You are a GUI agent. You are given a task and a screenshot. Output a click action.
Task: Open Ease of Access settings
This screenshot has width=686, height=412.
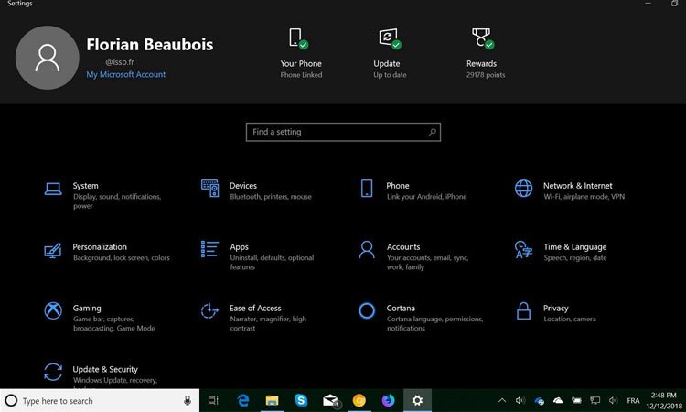click(255, 309)
